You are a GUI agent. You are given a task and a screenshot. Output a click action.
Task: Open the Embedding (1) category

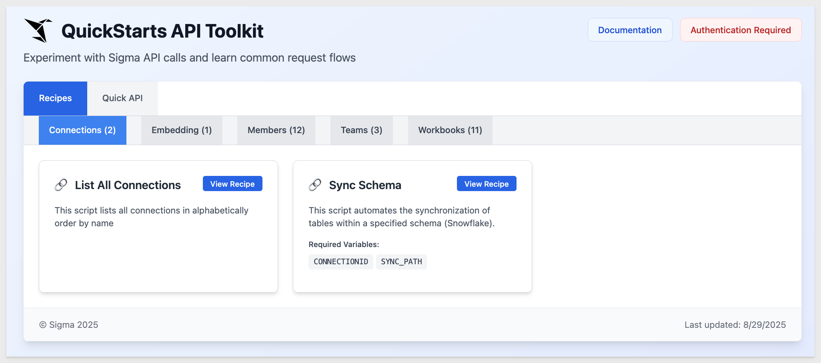(182, 130)
